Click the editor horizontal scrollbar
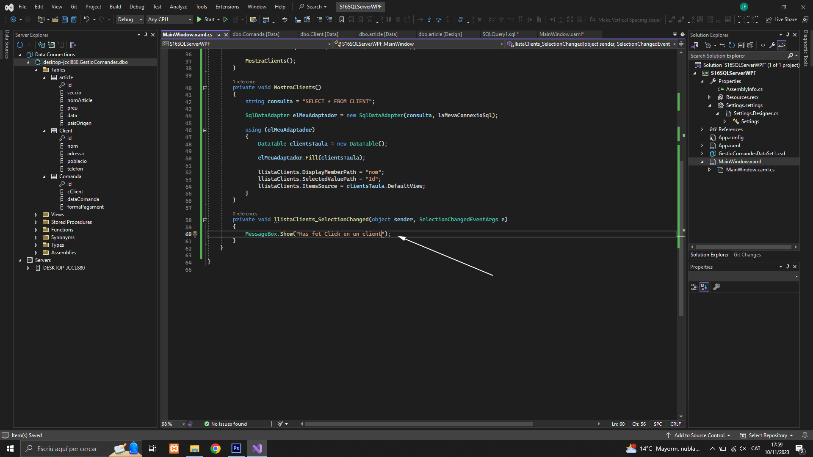 pyautogui.click(x=418, y=424)
